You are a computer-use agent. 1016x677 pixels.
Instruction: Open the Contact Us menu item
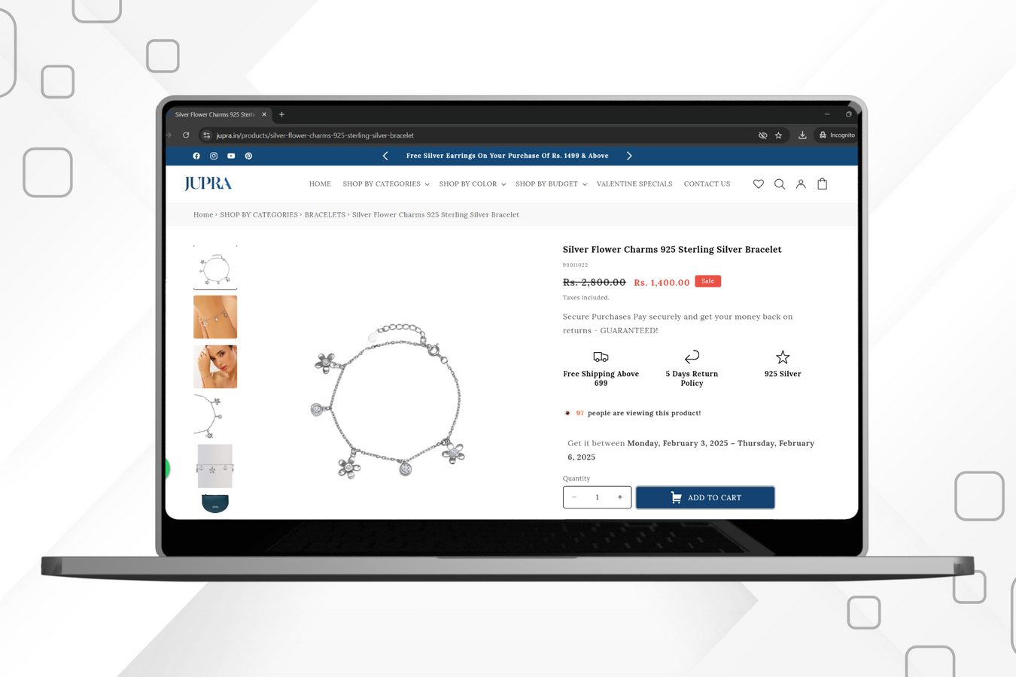click(x=707, y=184)
